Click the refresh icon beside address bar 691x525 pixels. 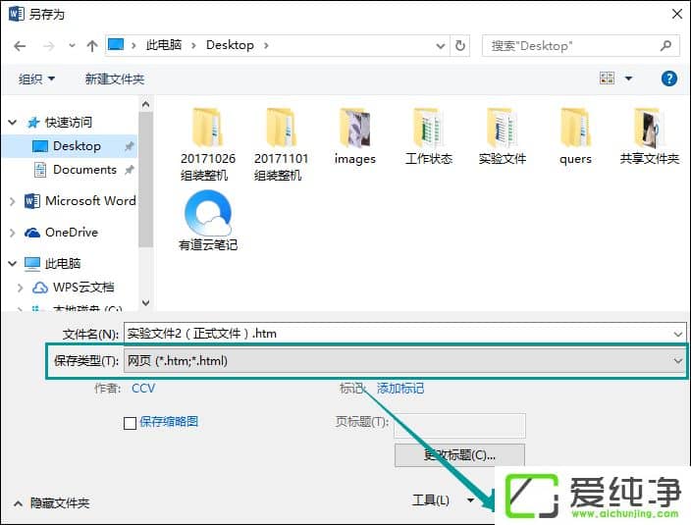pos(461,45)
